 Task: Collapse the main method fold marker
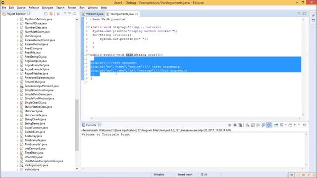pyautogui.click(x=89, y=55)
